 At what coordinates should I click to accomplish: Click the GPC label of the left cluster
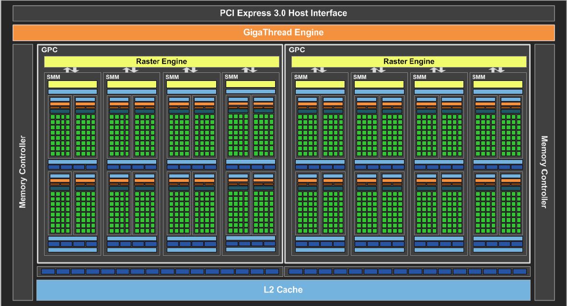[x=49, y=50]
